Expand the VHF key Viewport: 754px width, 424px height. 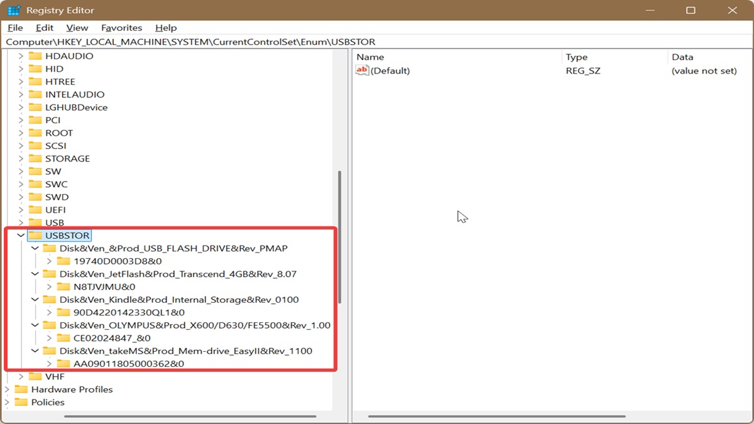click(x=21, y=377)
